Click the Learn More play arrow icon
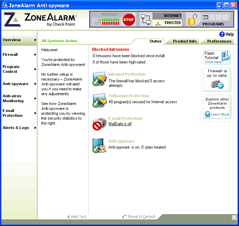The height and width of the screenshot is (226, 239). [x=208, y=114]
